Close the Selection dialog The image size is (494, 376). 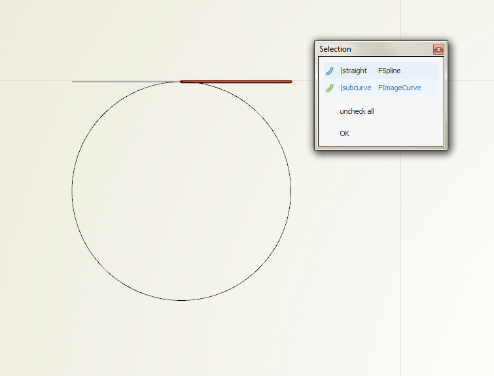click(438, 49)
